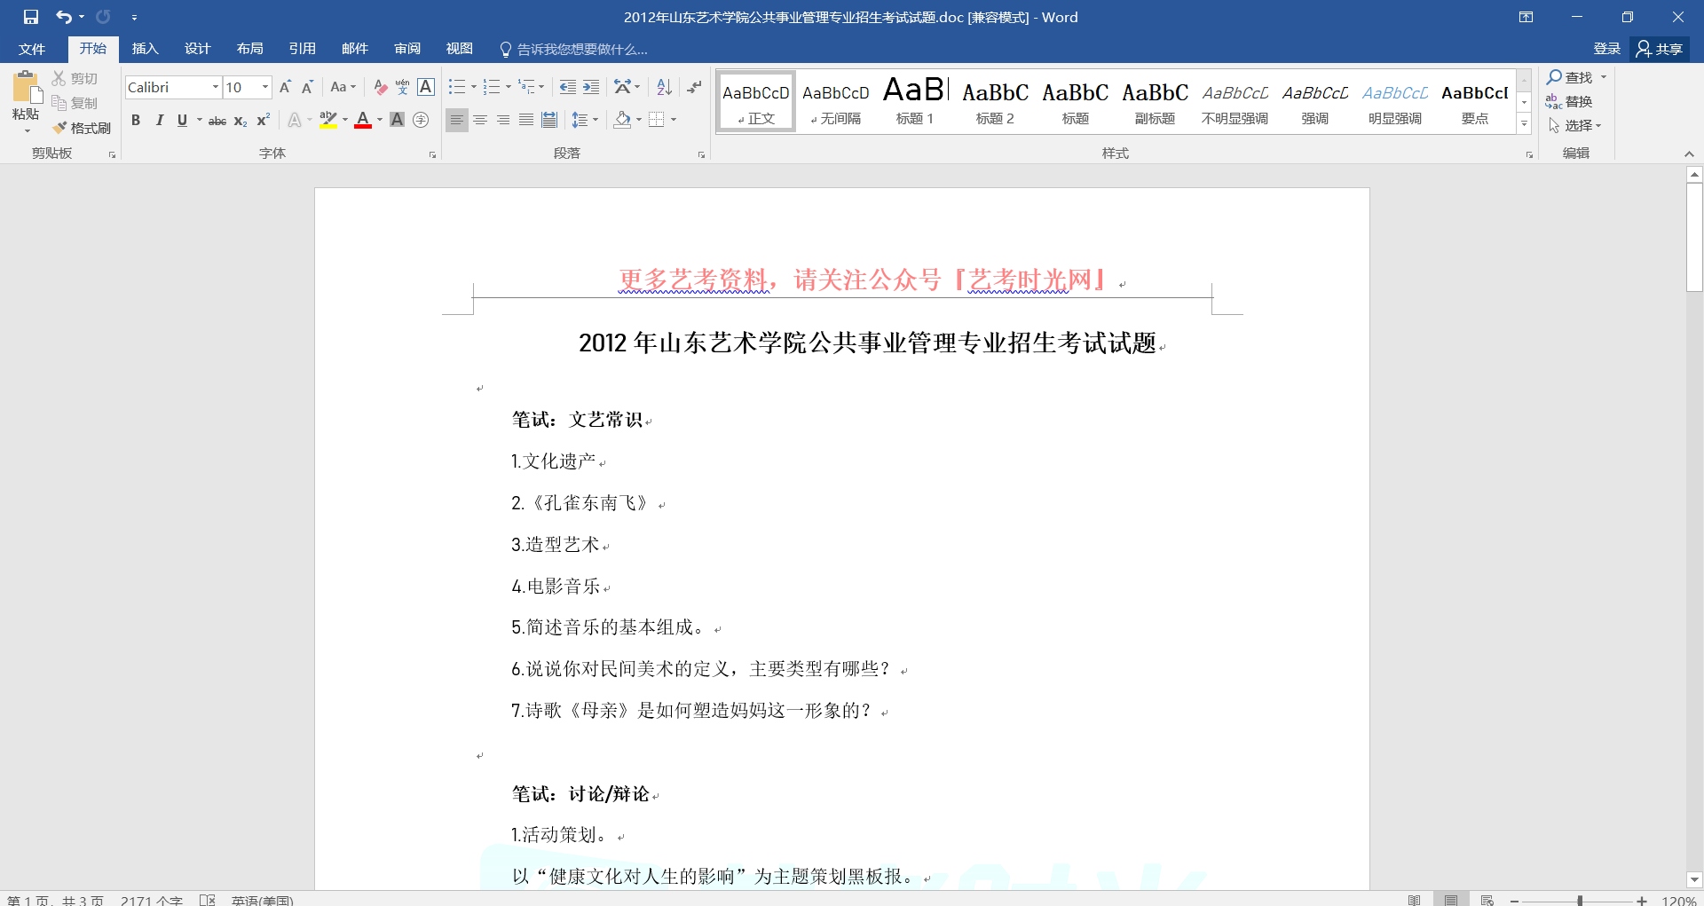This screenshot has width=1704, height=906.
Task: Open the 插入 (Insert) ribbon tab
Action: [145, 49]
